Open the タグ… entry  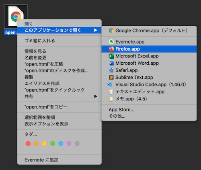coord(59,134)
